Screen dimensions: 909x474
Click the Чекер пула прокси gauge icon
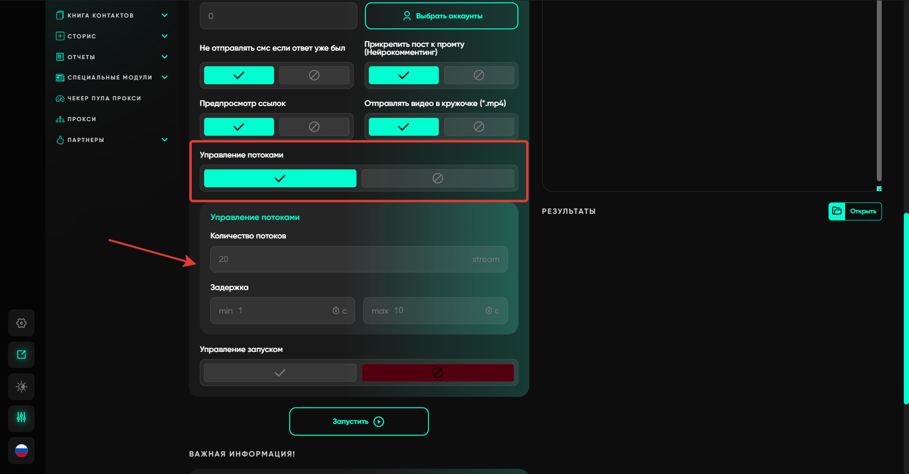coord(60,98)
